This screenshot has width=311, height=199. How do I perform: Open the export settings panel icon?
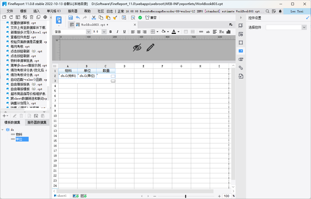click(241, 76)
